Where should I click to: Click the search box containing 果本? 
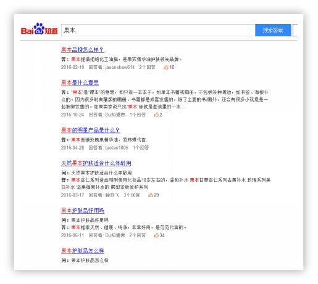pyautogui.click(x=158, y=30)
